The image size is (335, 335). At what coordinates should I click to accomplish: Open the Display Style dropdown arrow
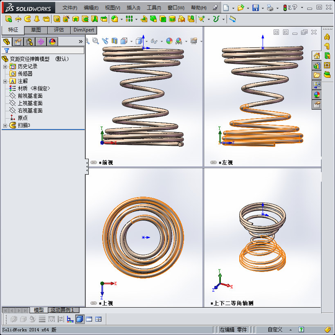pos(146,41)
